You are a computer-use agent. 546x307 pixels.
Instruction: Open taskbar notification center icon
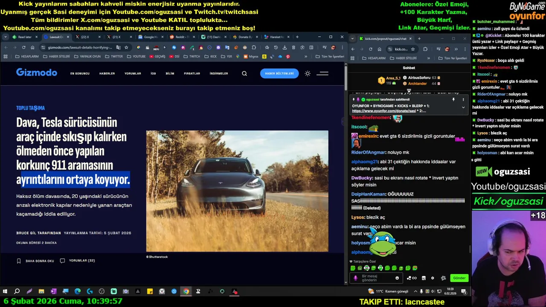coord(464,292)
